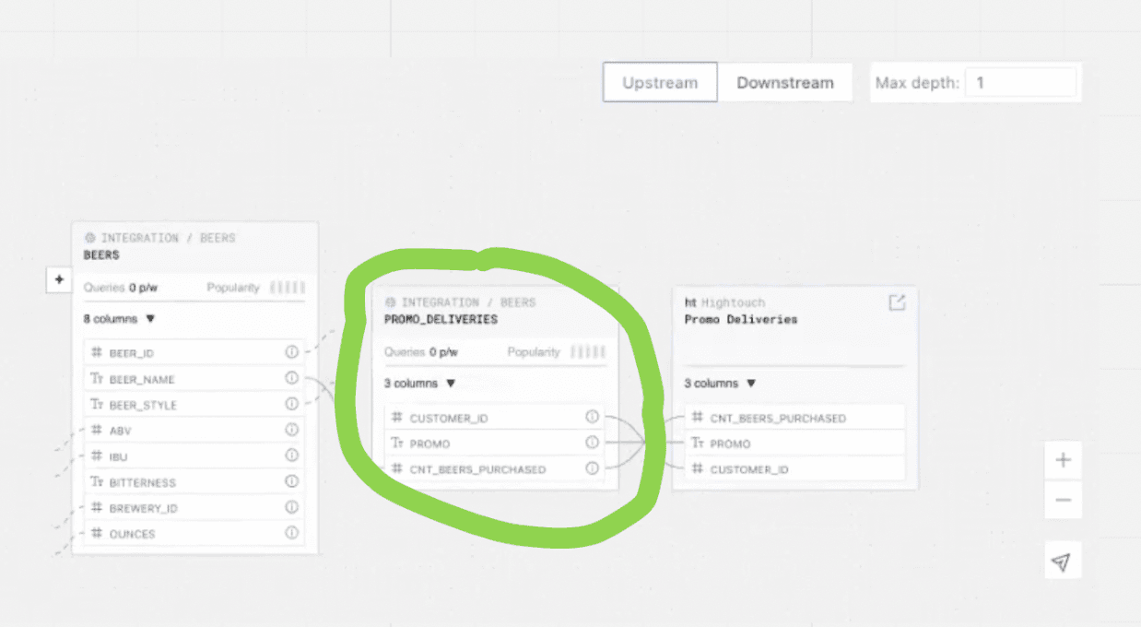The image size is (1141, 627).
Task: Click the external link icon on Promo Deliveries card
Action: pos(897,302)
